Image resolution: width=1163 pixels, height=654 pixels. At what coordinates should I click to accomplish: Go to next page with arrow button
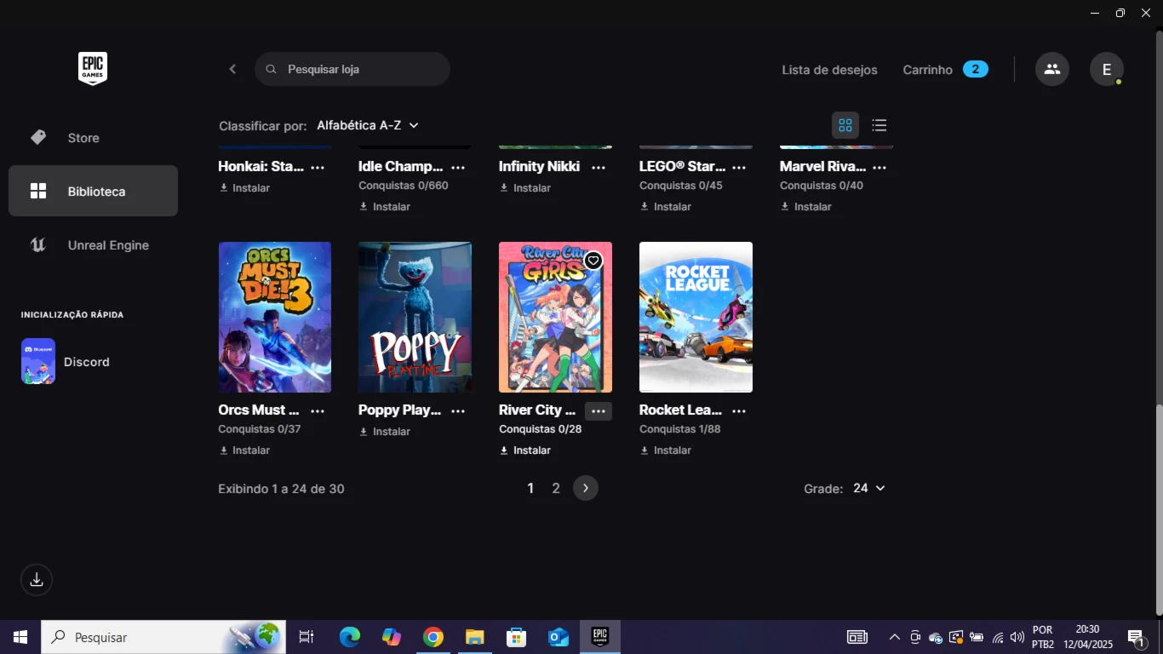586,488
